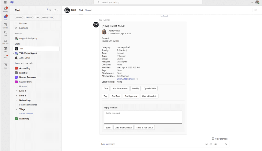Filter chat list by Channels

[x=28, y=17]
